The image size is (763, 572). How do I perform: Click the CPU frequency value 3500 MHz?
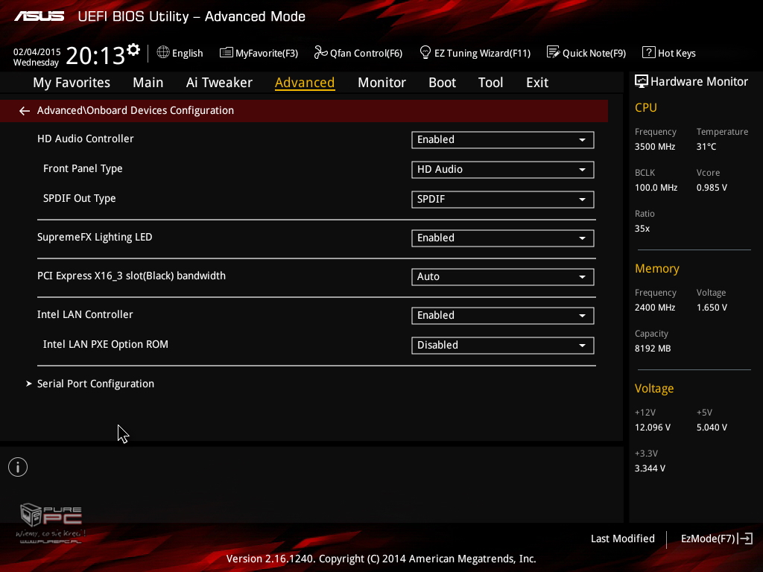pos(655,147)
